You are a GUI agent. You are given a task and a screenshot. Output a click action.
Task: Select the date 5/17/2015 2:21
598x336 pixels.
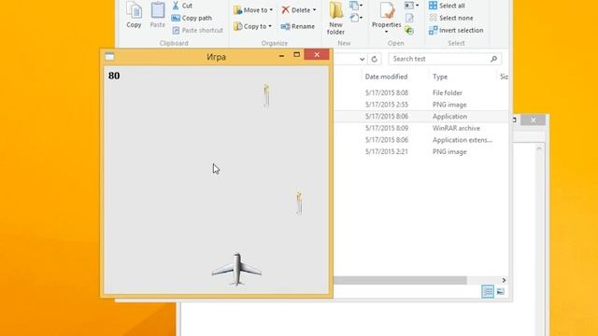pos(386,151)
